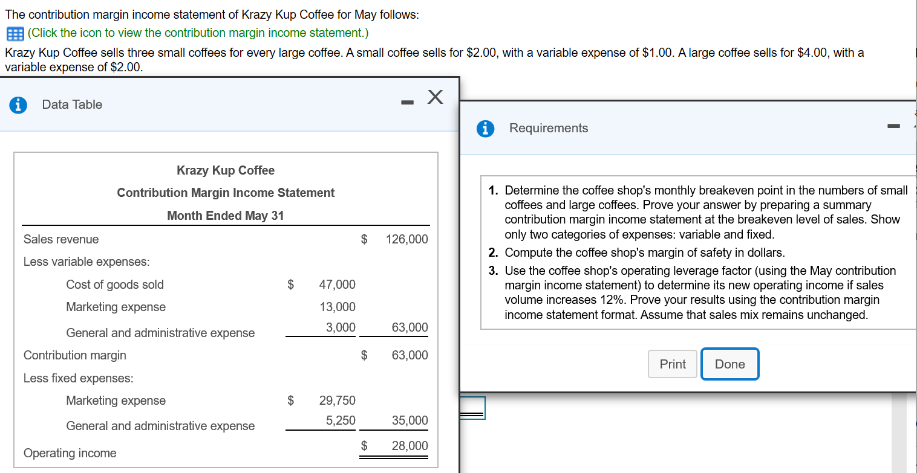
Task: Select the Contribution margin row label
Action: point(75,355)
